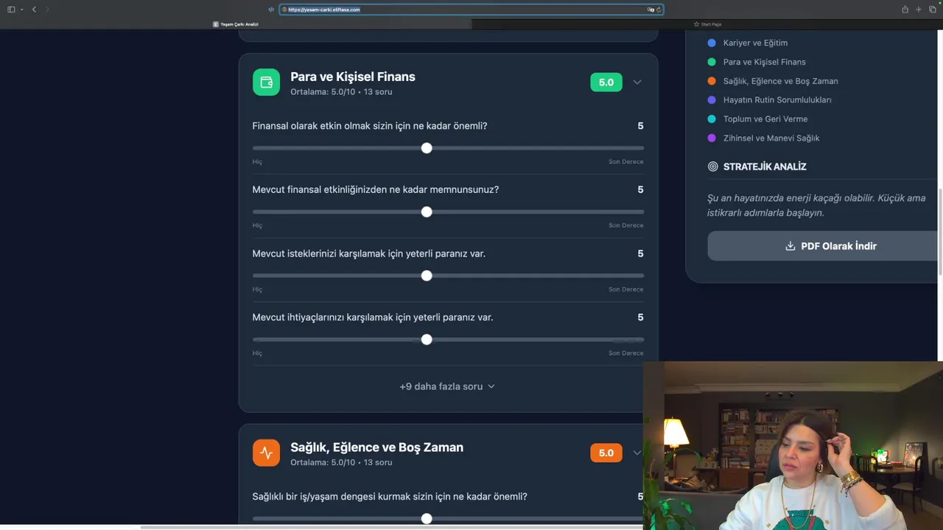
Task: Click the Sağlık, Eğlence ve Boş Zaman heading
Action: click(x=376, y=447)
